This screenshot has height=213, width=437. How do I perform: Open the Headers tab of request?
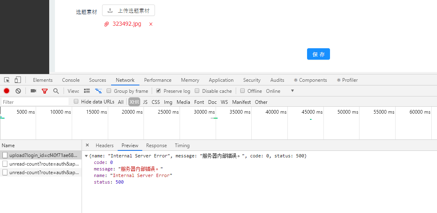[105, 146]
